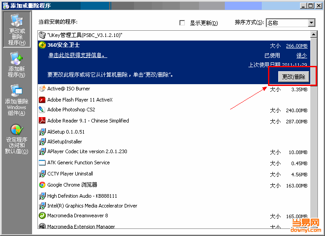Maximize the 添加或删除程序 window
325x236 pixels.
(x=311, y=6)
